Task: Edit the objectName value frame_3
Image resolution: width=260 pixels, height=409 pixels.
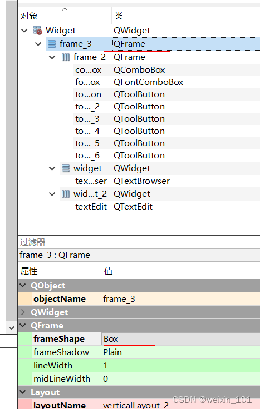Action: click(x=180, y=298)
